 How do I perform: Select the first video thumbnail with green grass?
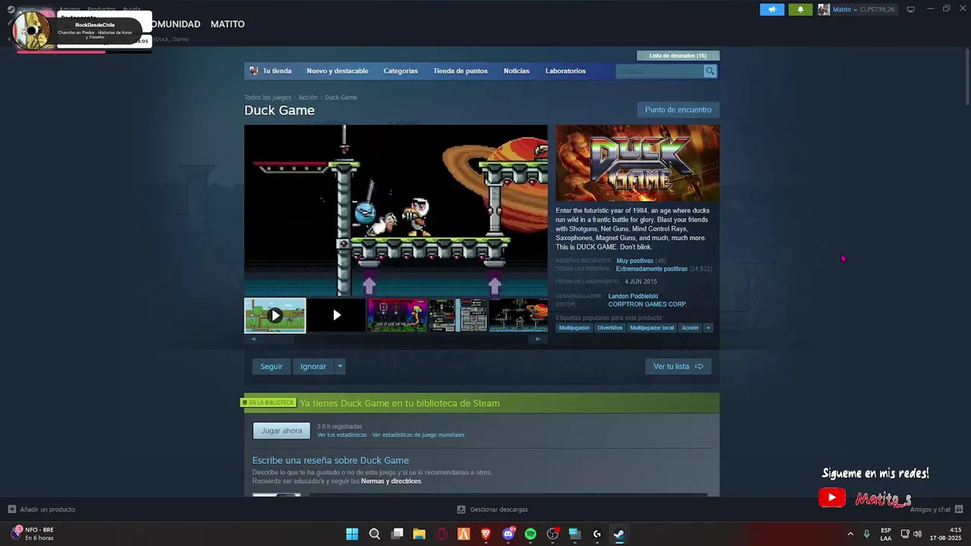pos(275,315)
